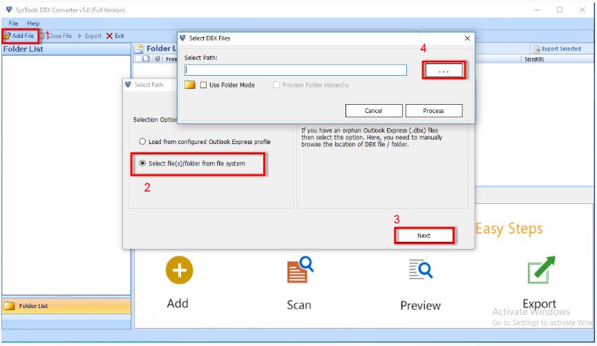Choose Select file(s)/folder from file system option
This screenshot has width=597, height=346.
click(x=142, y=163)
